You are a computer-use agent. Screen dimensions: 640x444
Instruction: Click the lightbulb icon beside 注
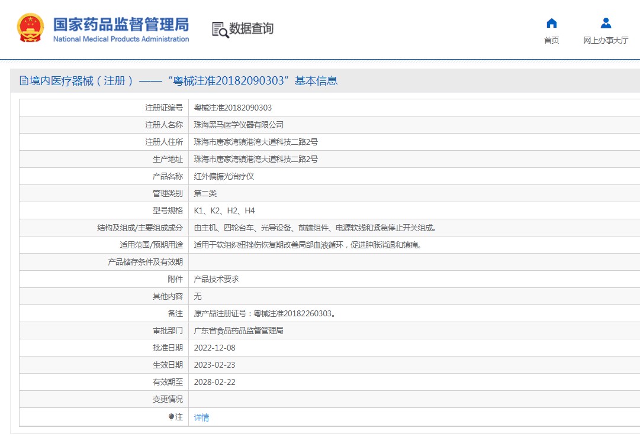point(172,417)
